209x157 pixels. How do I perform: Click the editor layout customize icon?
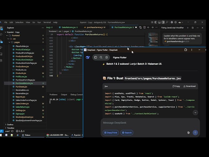tap(152, 22)
